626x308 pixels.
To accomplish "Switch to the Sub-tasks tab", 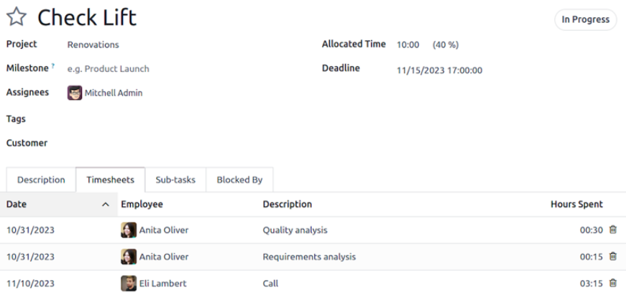I will (x=175, y=179).
